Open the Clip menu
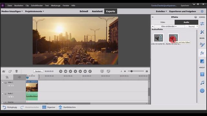Image resolution: width=207 pixels, height=116 pixels. click(27, 5)
